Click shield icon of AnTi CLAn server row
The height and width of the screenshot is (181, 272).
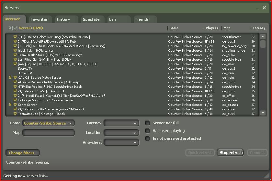[15, 91]
